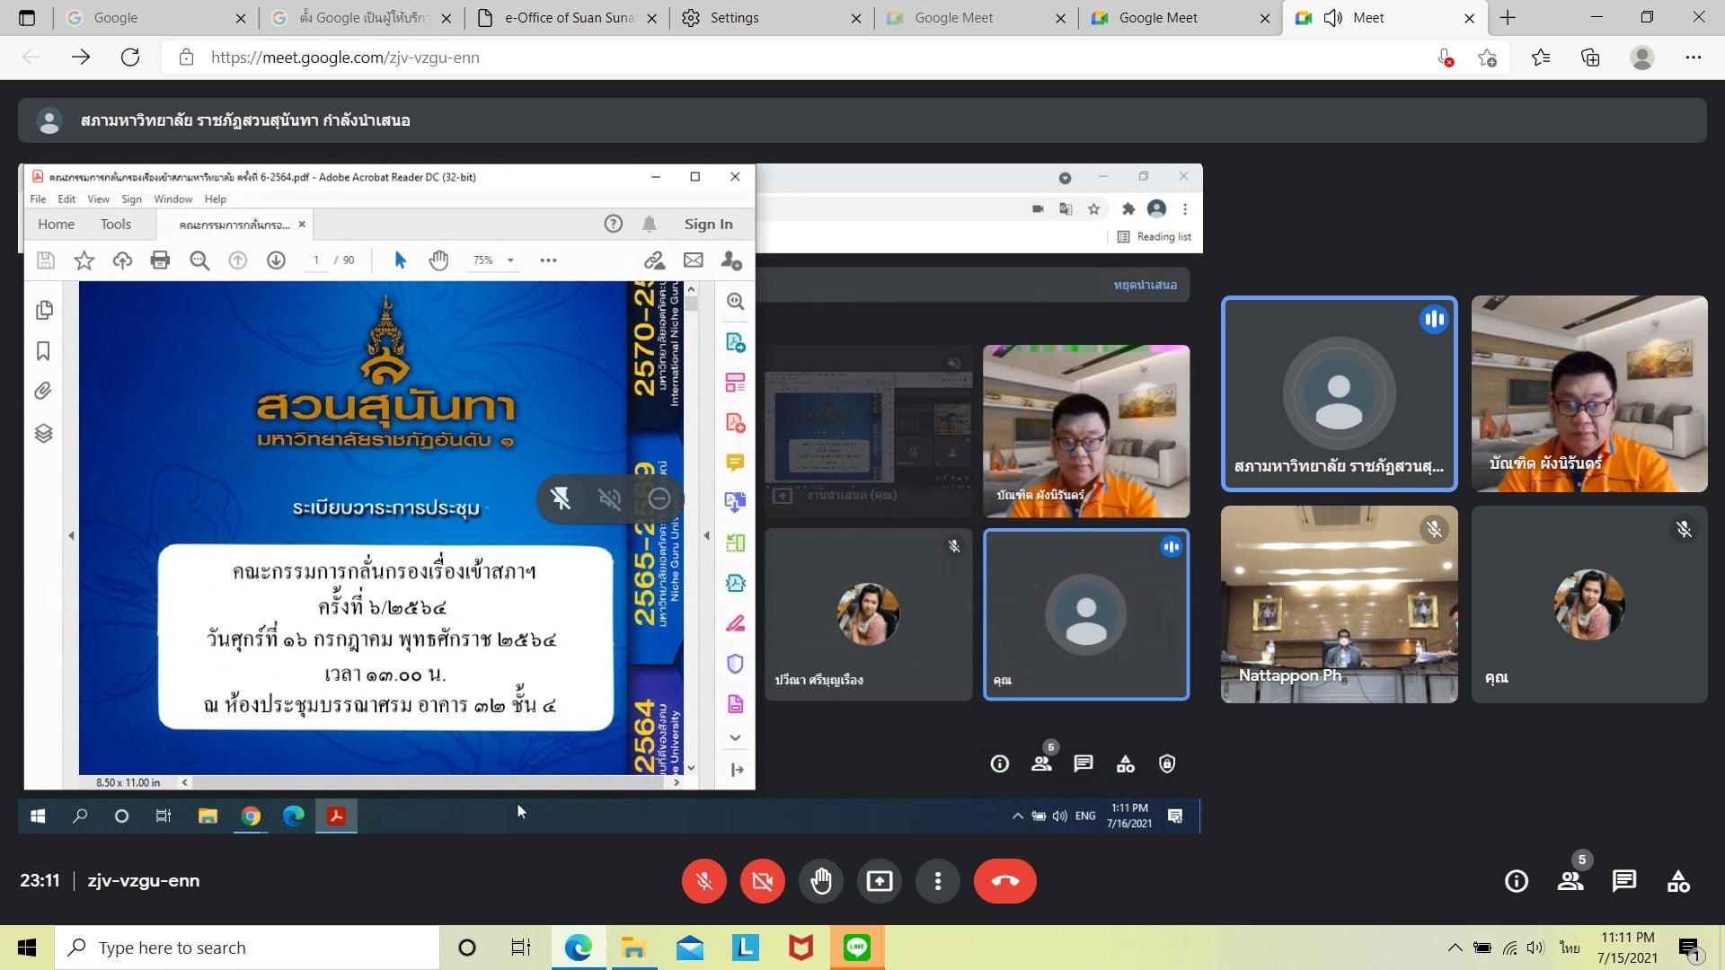Refresh the current page
The width and height of the screenshot is (1725, 970).
130,57
